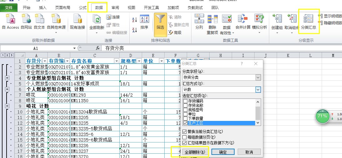The height and width of the screenshot is (158, 342).
Task: Check the 存货编码 subtotal item
Action: coord(186,101)
